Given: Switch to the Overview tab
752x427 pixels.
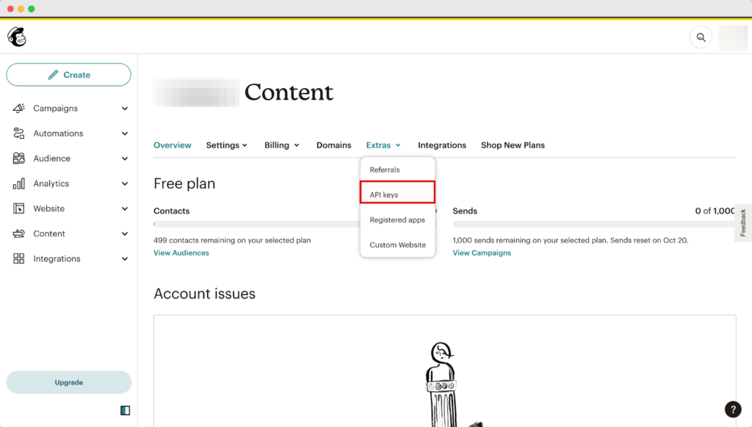Looking at the screenshot, I should 172,145.
